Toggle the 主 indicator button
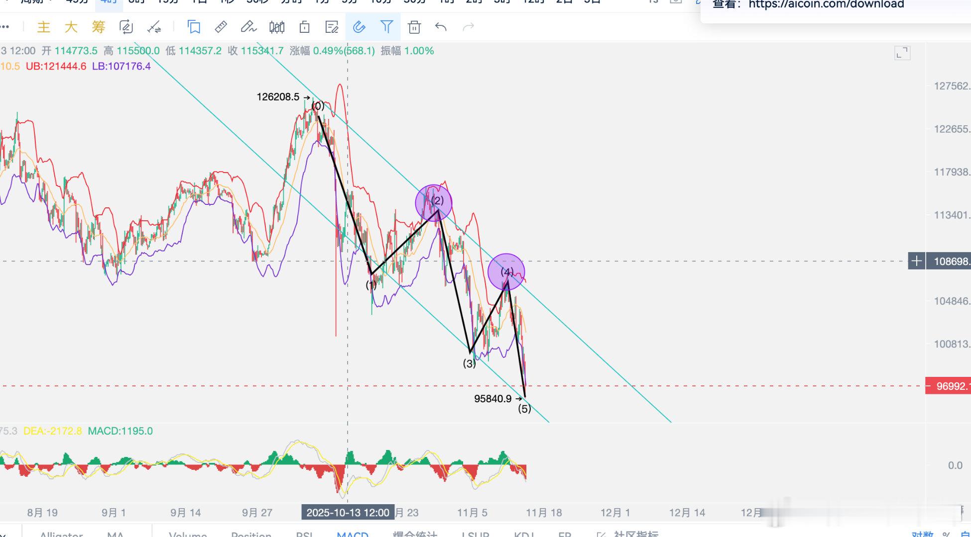Viewport: 971px width, 537px height. tap(44, 27)
